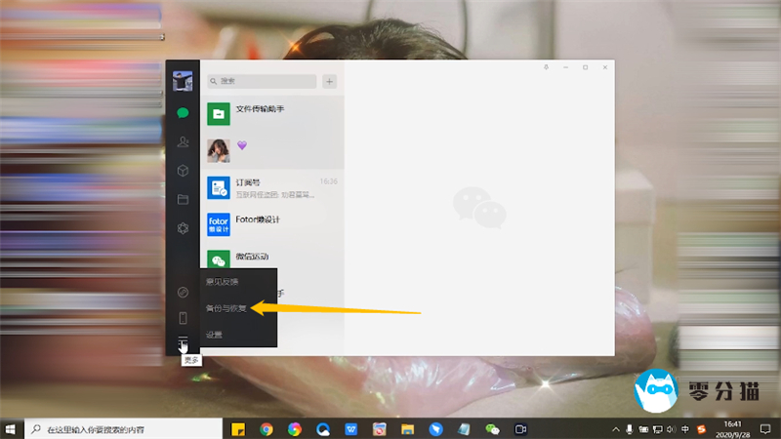This screenshot has height=439, width=781.
Task: Click the plus button beside search
Action: pyautogui.click(x=330, y=81)
